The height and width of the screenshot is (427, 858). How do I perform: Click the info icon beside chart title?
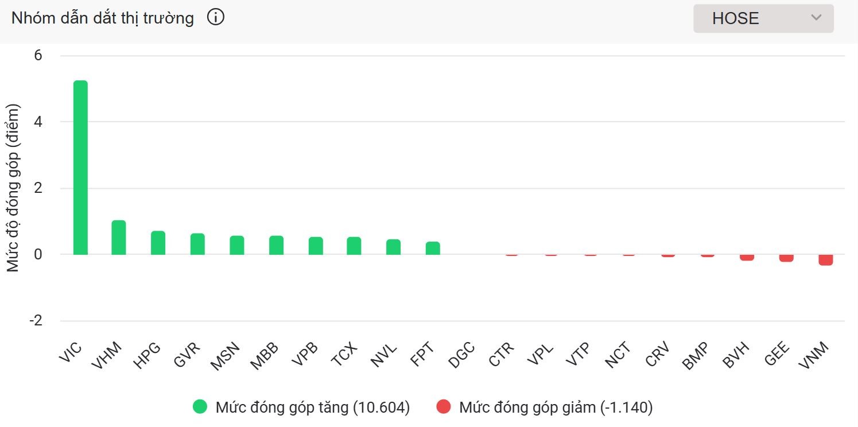tap(216, 18)
